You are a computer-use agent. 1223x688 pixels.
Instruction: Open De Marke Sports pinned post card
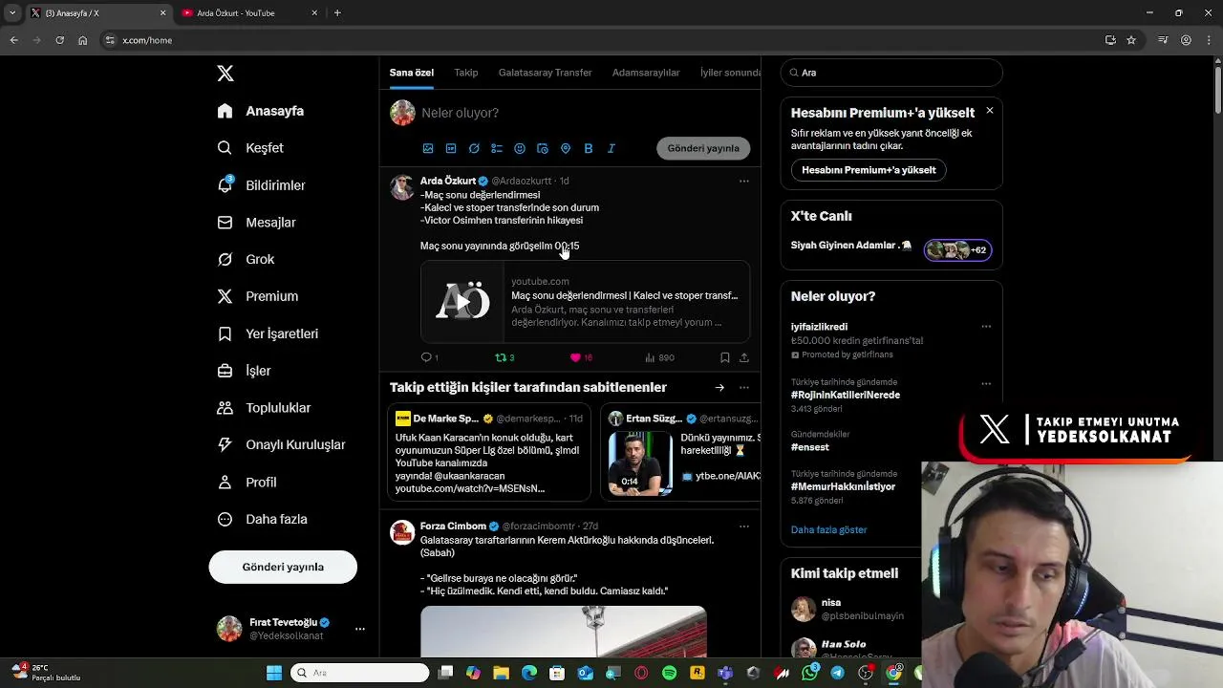(x=489, y=453)
